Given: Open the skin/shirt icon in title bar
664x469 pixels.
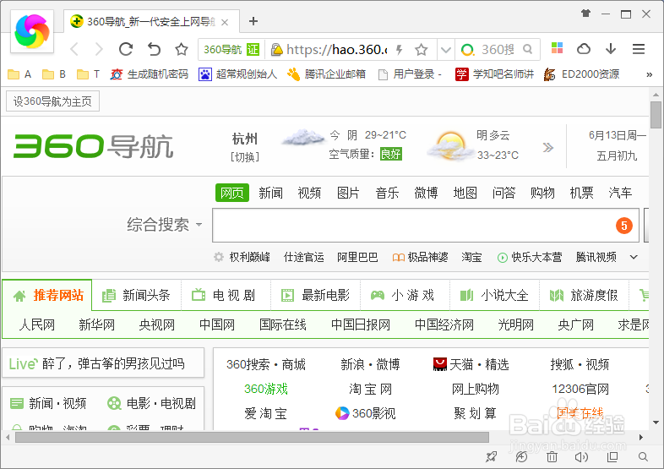Looking at the screenshot, I should (x=585, y=14).
